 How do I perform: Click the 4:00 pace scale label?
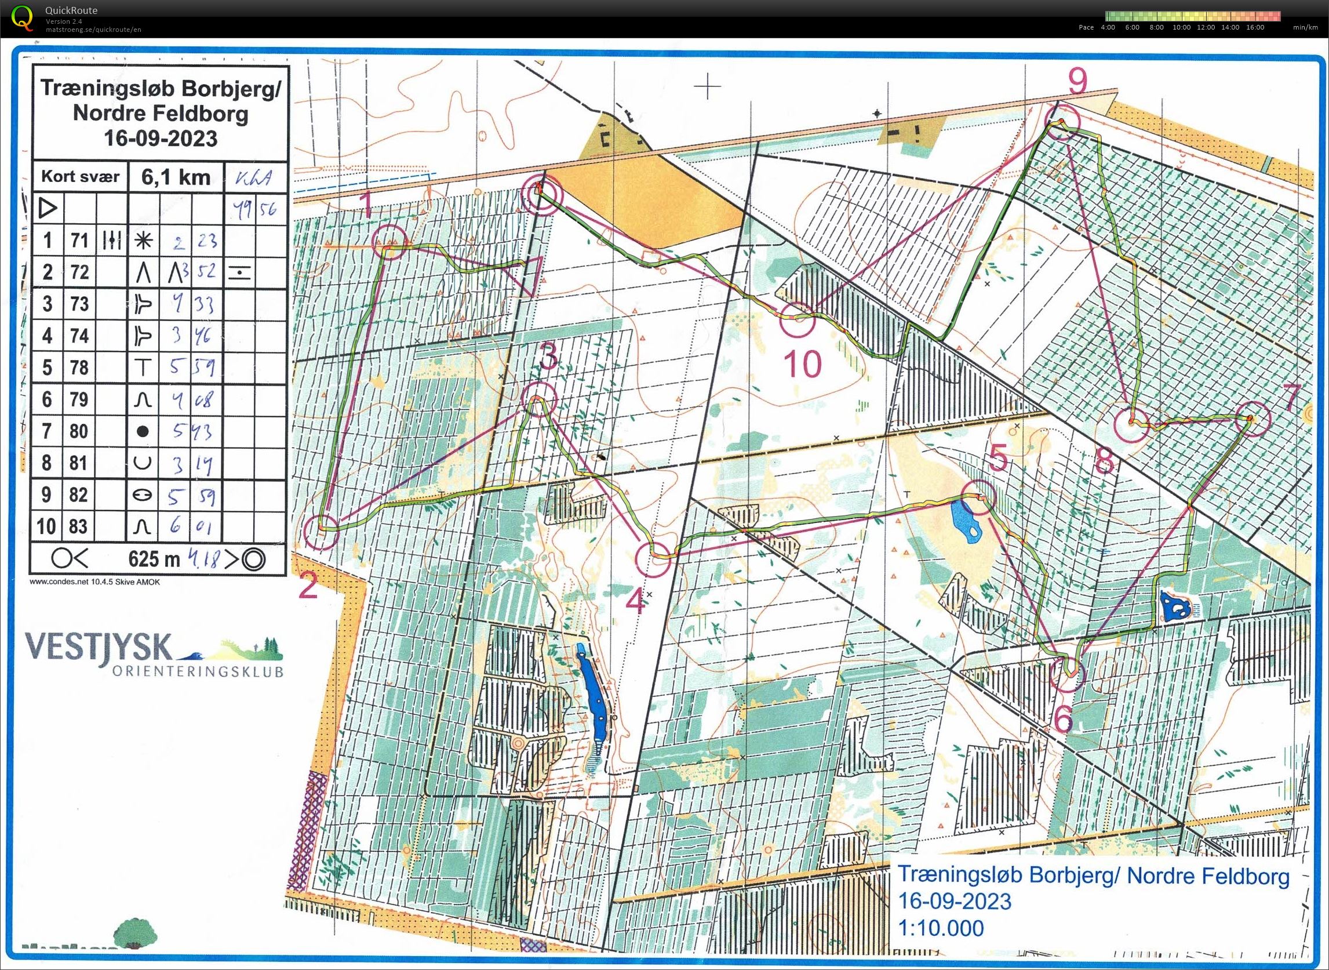(x=1108, y=27)
